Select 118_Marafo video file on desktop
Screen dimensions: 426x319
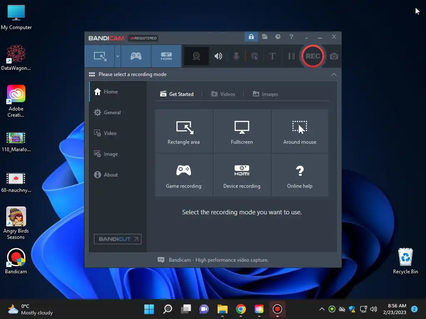click(x=16, y=142)
